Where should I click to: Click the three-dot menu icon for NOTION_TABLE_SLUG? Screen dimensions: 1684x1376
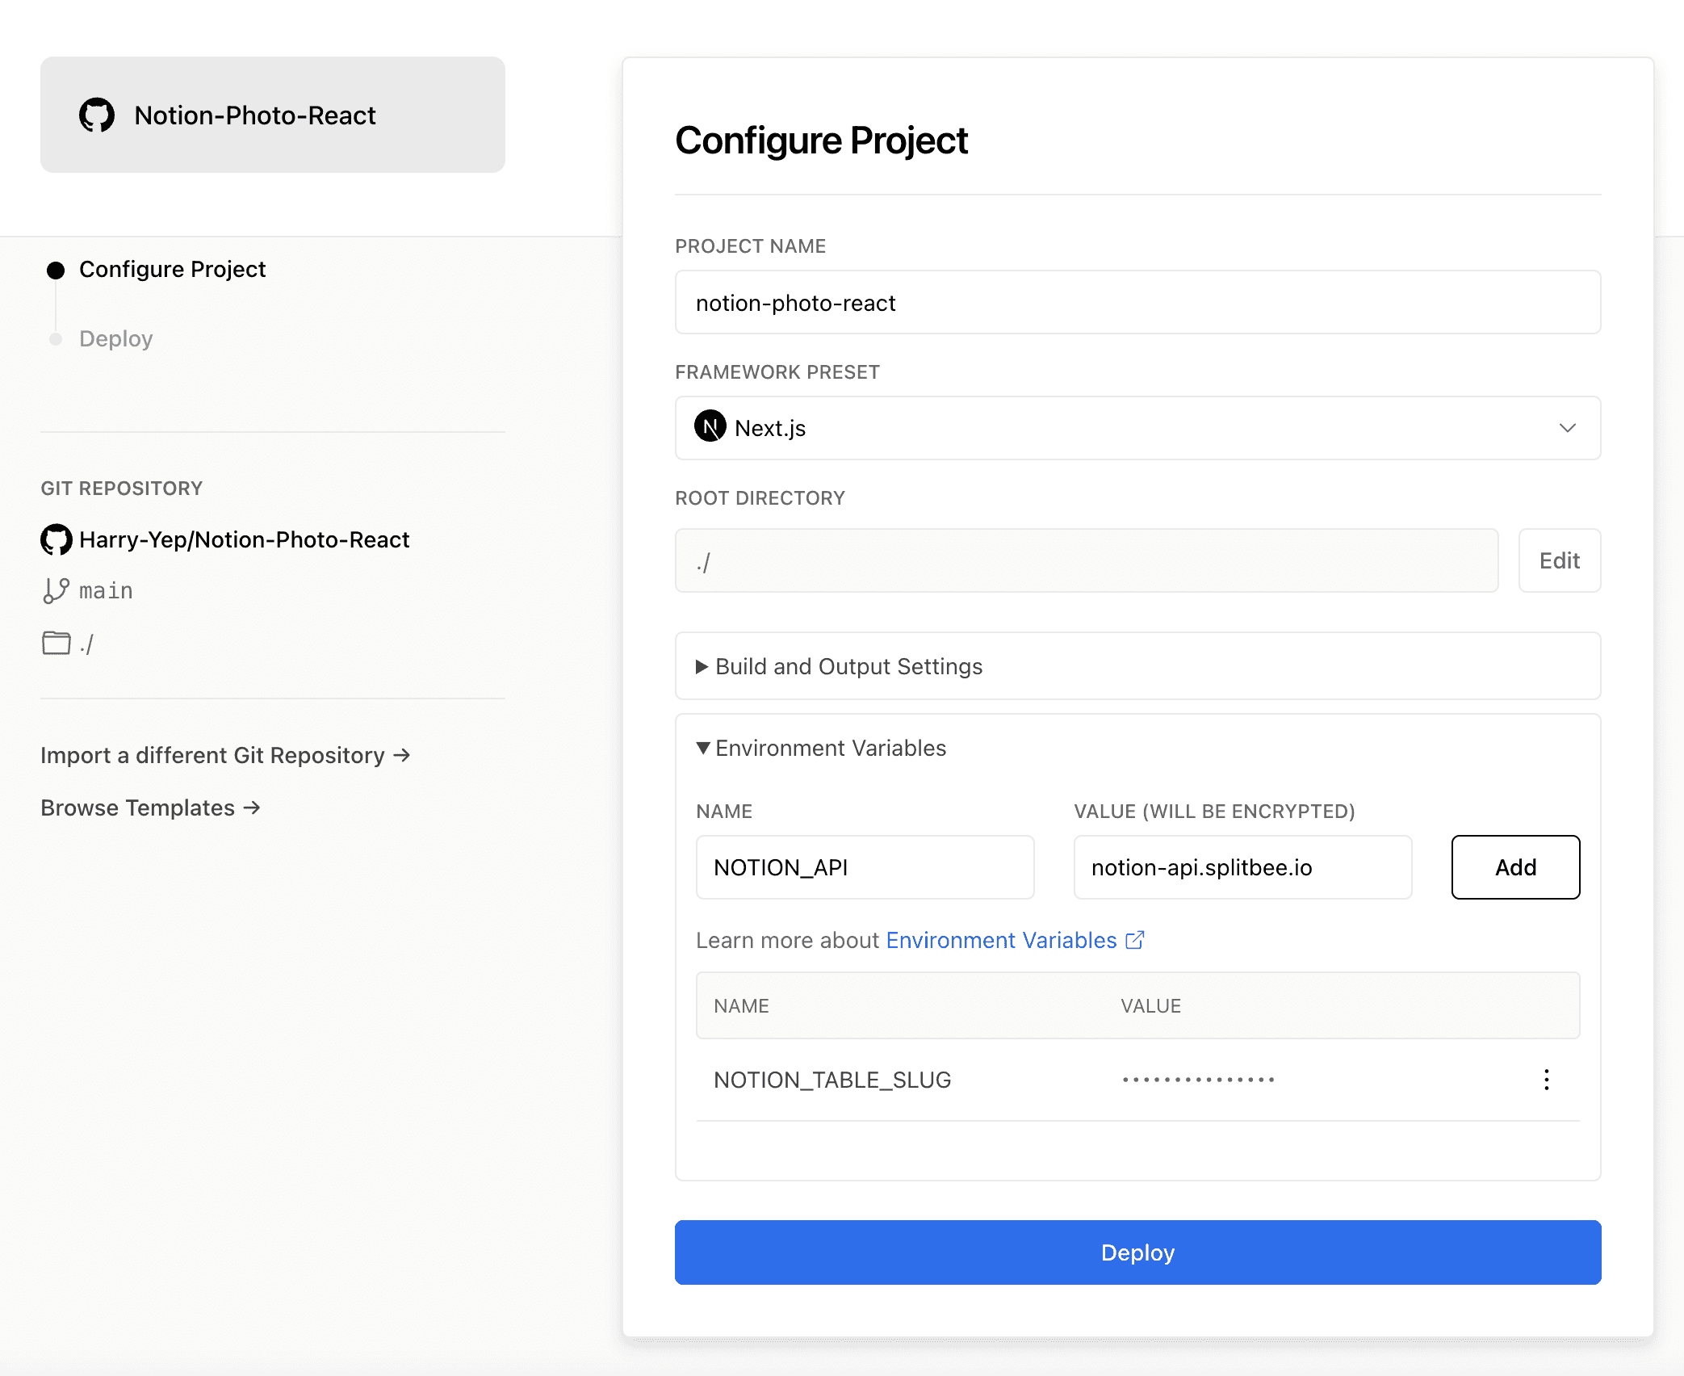click(x=1547, y=1080)
